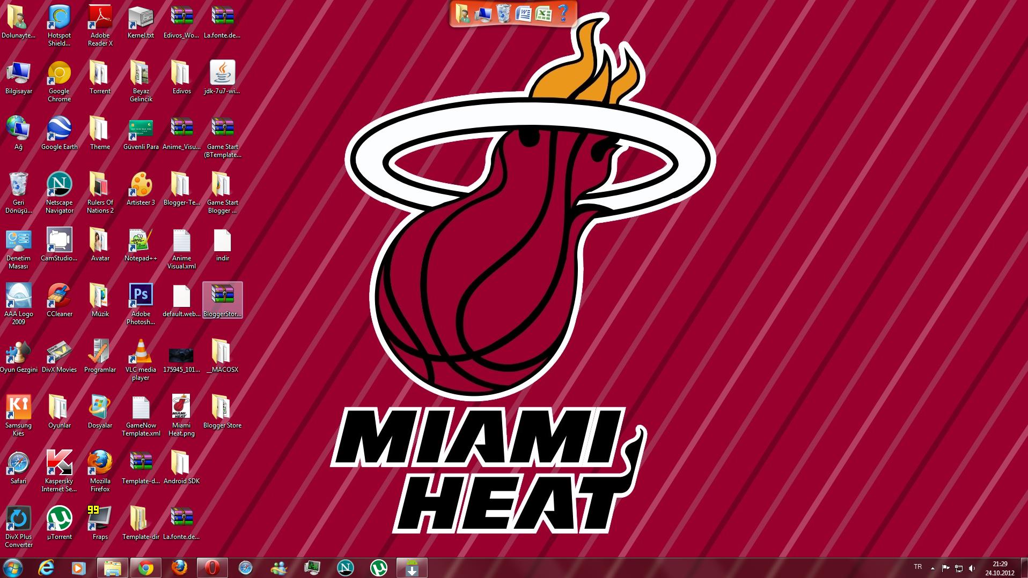
Task: Open the Android download app in the taskbar
Action: coord(412,568)
